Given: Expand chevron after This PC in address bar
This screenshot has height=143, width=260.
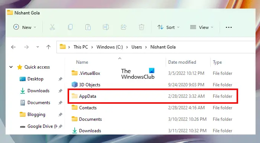Looking at the screenshot, I should click(x=92, y=47).
